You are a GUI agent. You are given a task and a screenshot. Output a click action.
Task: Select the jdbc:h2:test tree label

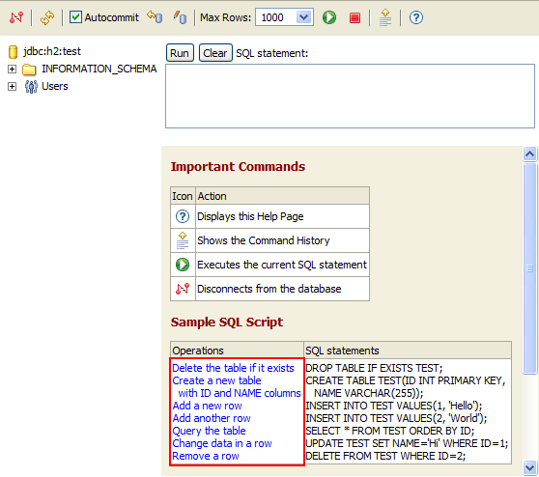pyautogui.click(x=52, y=51)
